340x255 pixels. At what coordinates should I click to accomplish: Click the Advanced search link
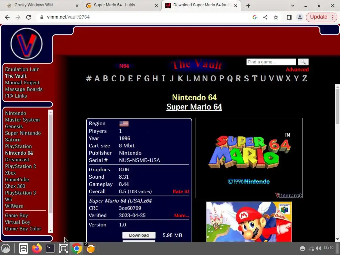click(x=297, y=70)
